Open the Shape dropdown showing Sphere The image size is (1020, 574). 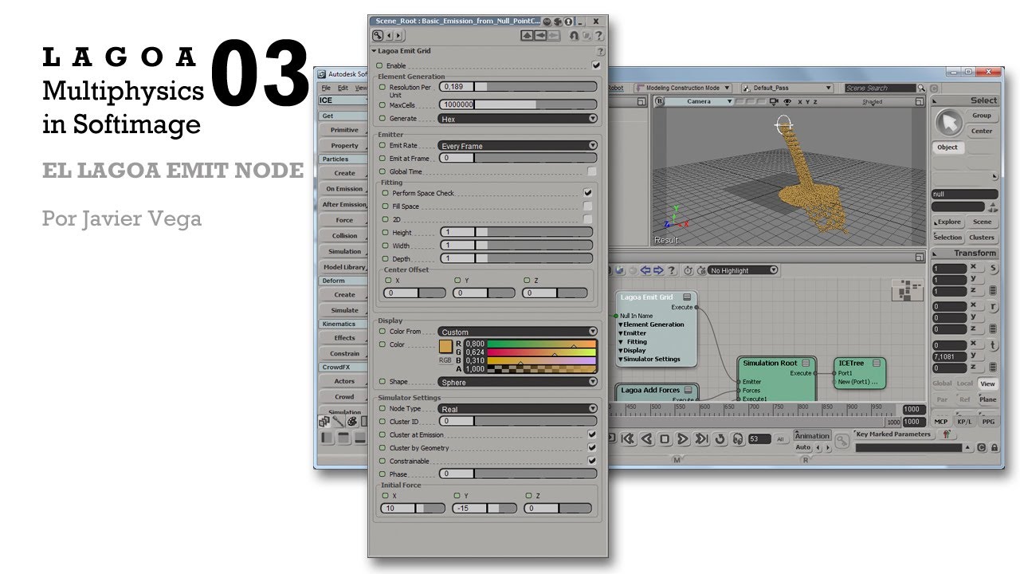point(517,382)
